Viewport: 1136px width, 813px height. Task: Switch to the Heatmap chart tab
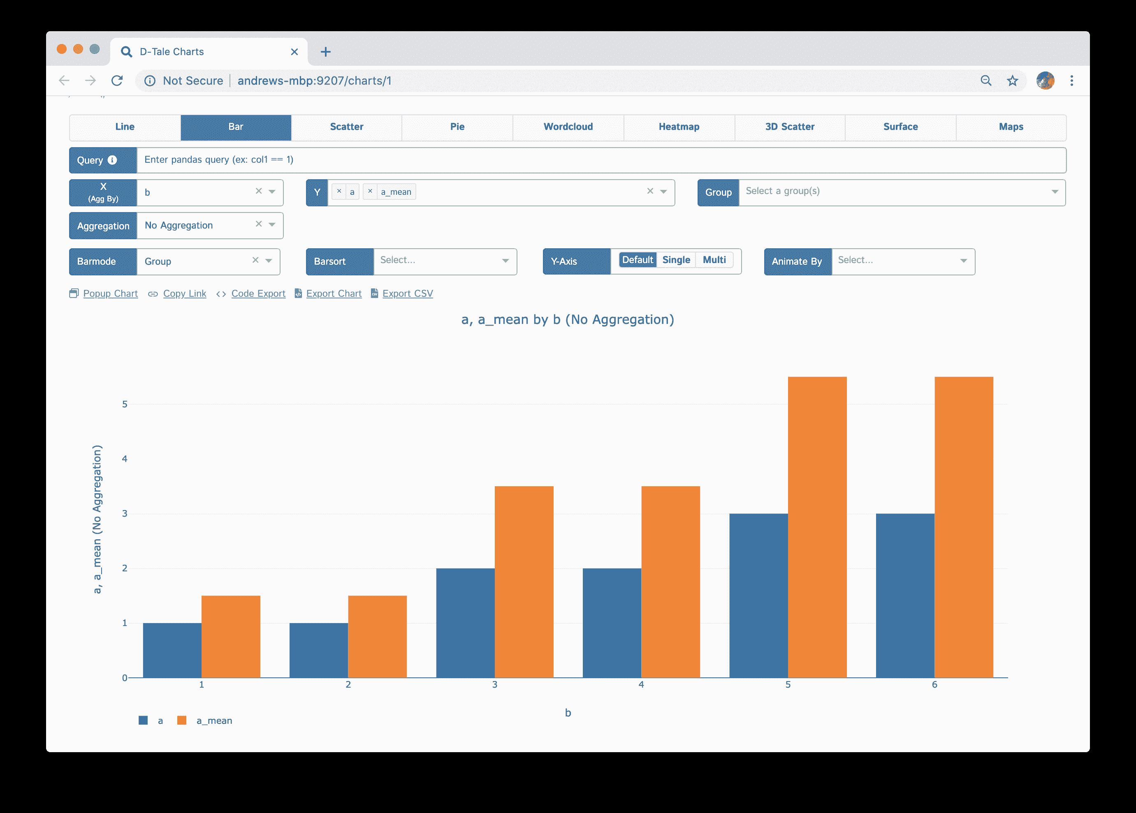(679, 127)
